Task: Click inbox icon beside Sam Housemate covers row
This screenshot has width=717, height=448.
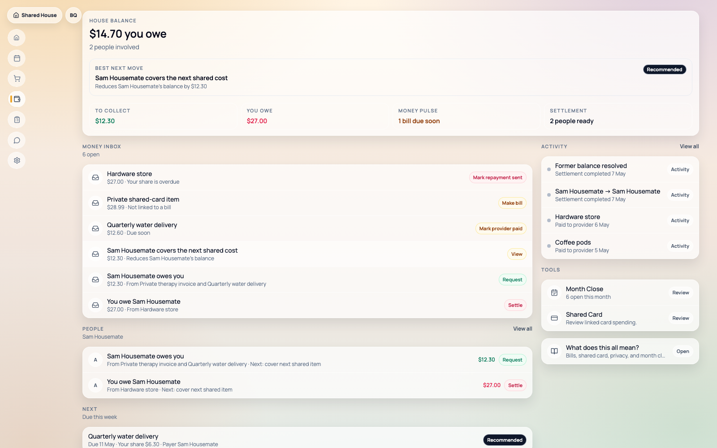Action: pos(95,254)
